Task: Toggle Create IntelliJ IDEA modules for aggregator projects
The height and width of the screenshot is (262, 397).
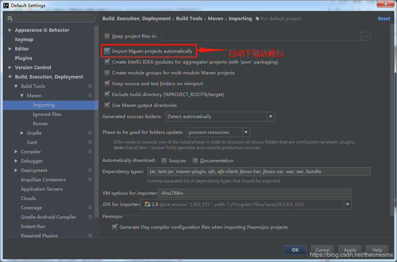Action: coord(107,62)
